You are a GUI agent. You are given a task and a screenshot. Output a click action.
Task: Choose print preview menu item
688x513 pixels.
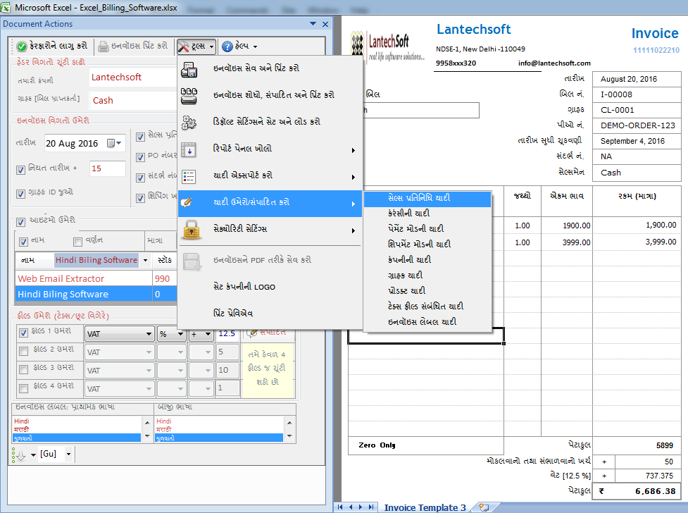270,314
